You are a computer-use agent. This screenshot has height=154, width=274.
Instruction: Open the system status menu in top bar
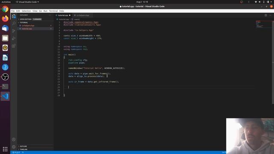[x=264, y=2]
